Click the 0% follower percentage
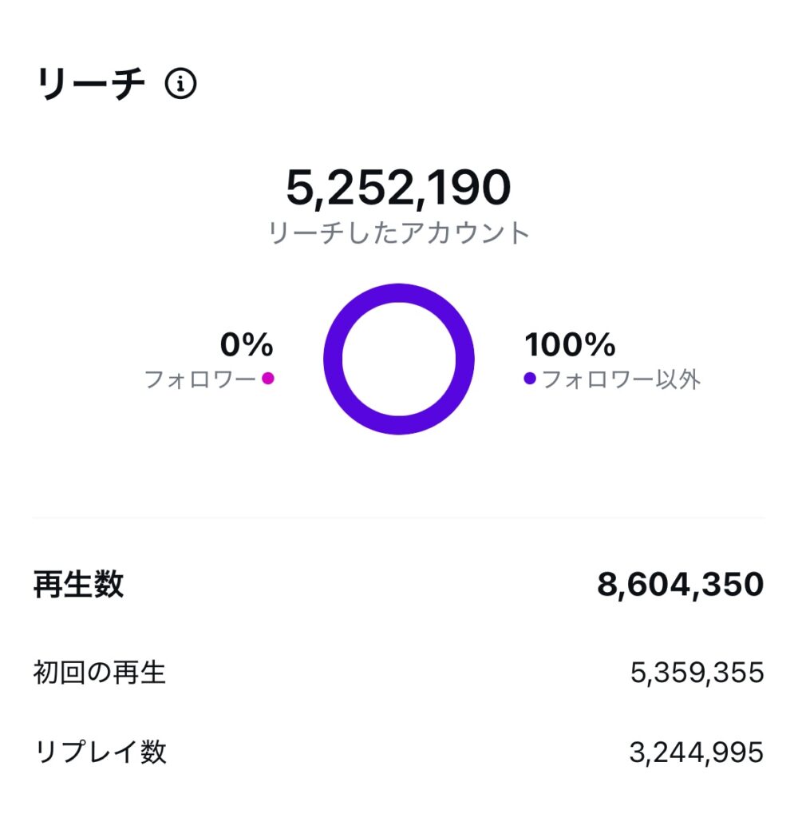 tap(247, 345)
